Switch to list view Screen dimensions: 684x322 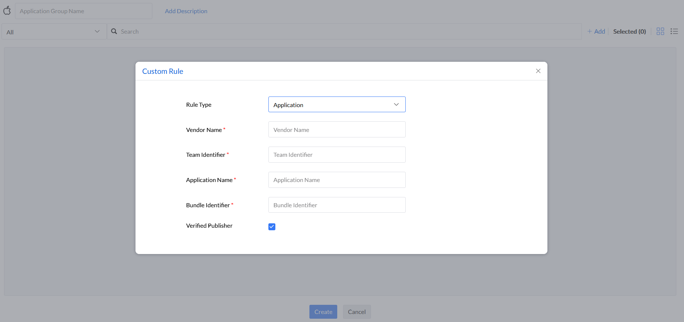(674, 31)
